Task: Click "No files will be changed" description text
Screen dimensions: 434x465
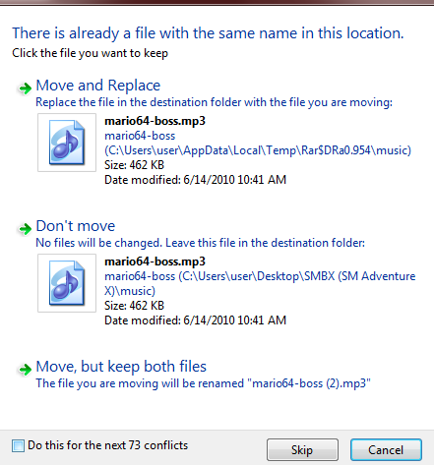Action: [x=200, y=243]
